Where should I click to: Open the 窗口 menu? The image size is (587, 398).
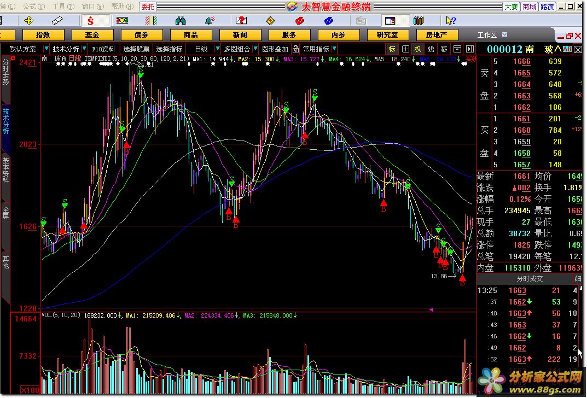[93, 7]
